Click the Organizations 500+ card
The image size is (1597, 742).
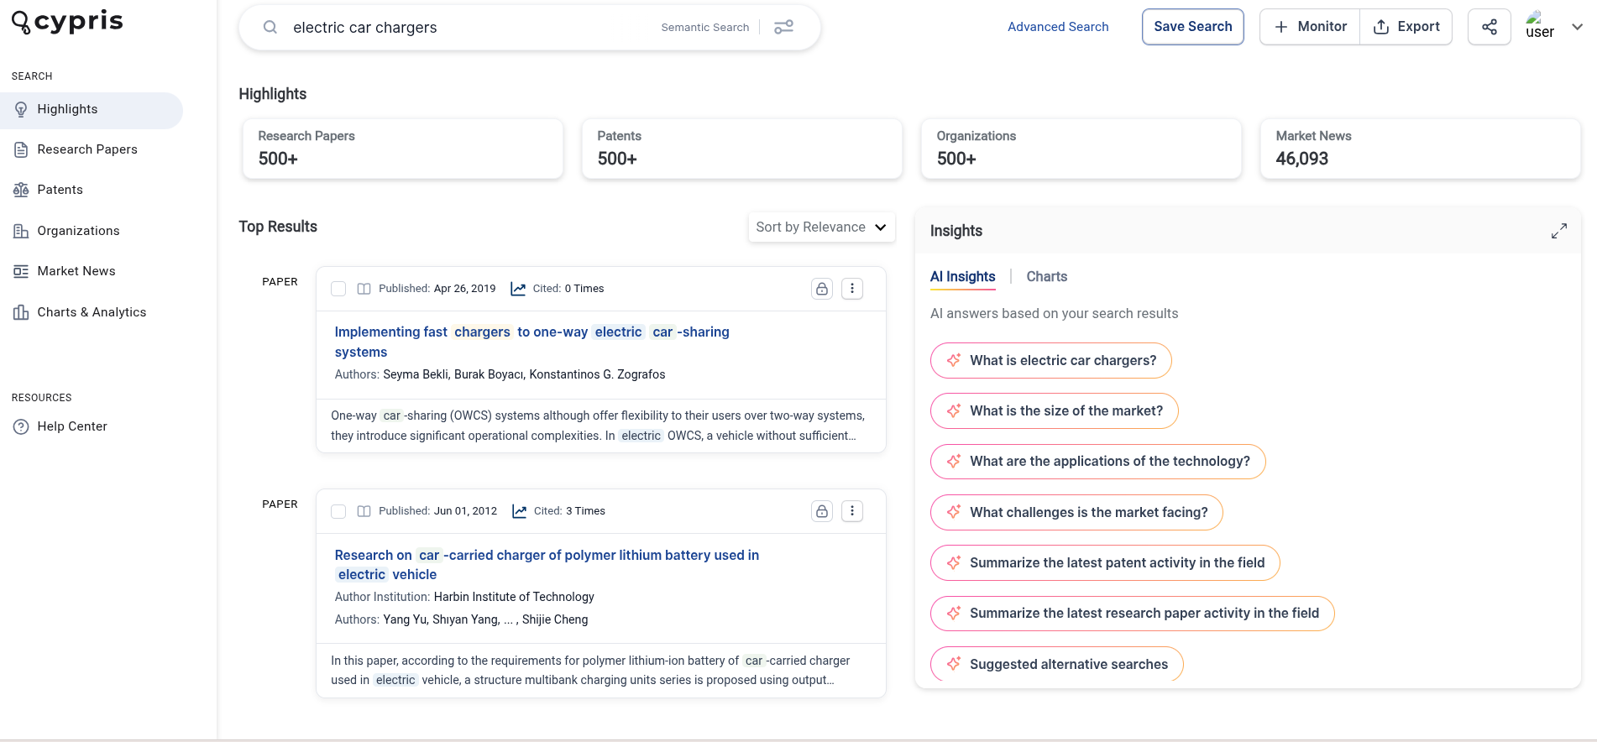1081,149
